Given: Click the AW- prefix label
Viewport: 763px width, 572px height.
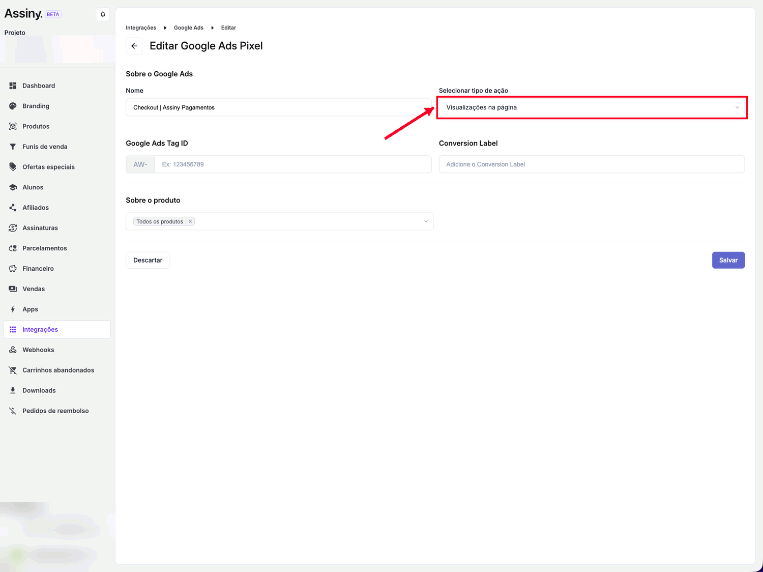Looking at the screenshot, I should [140, 164].
